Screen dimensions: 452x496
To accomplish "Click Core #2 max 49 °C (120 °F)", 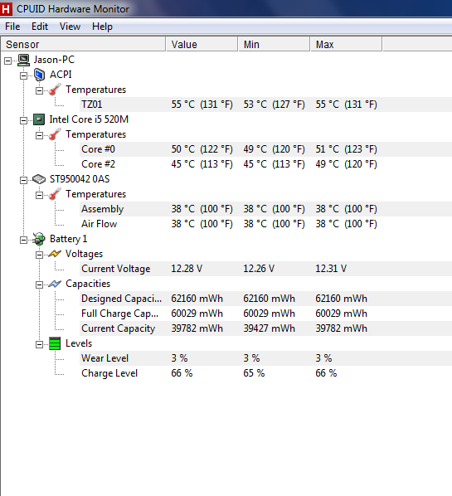I will click(346, 164).
